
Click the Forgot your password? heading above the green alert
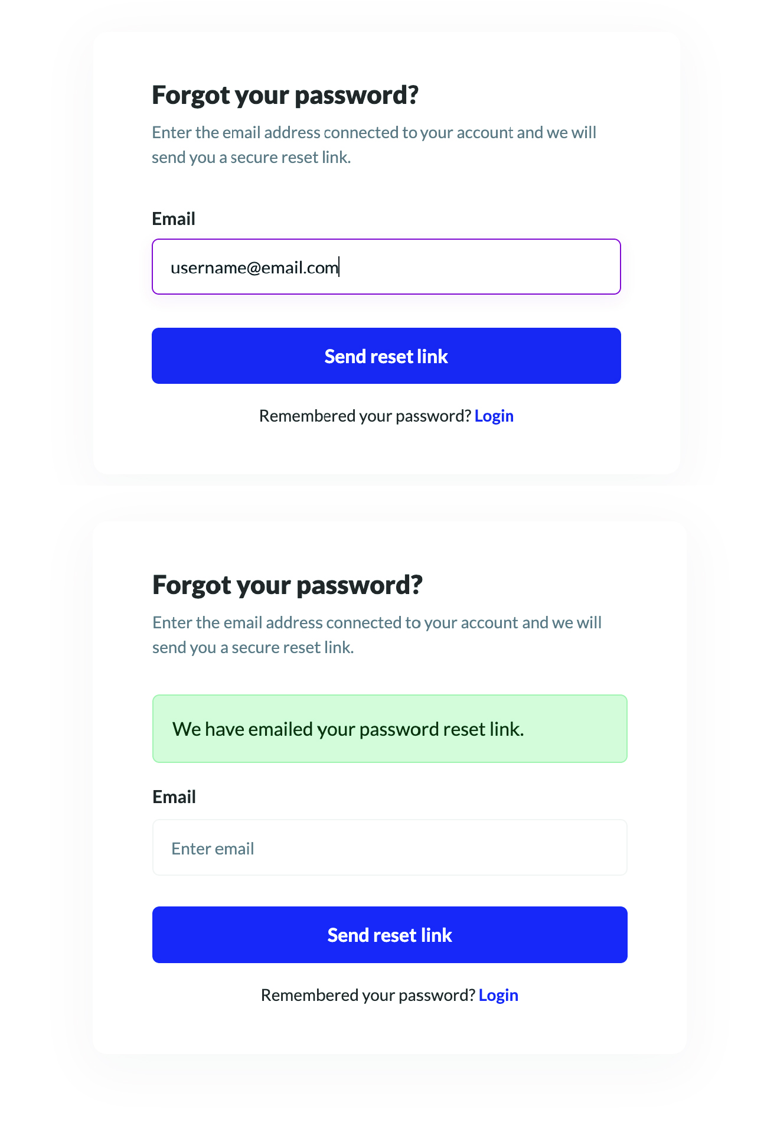(288, 585)
